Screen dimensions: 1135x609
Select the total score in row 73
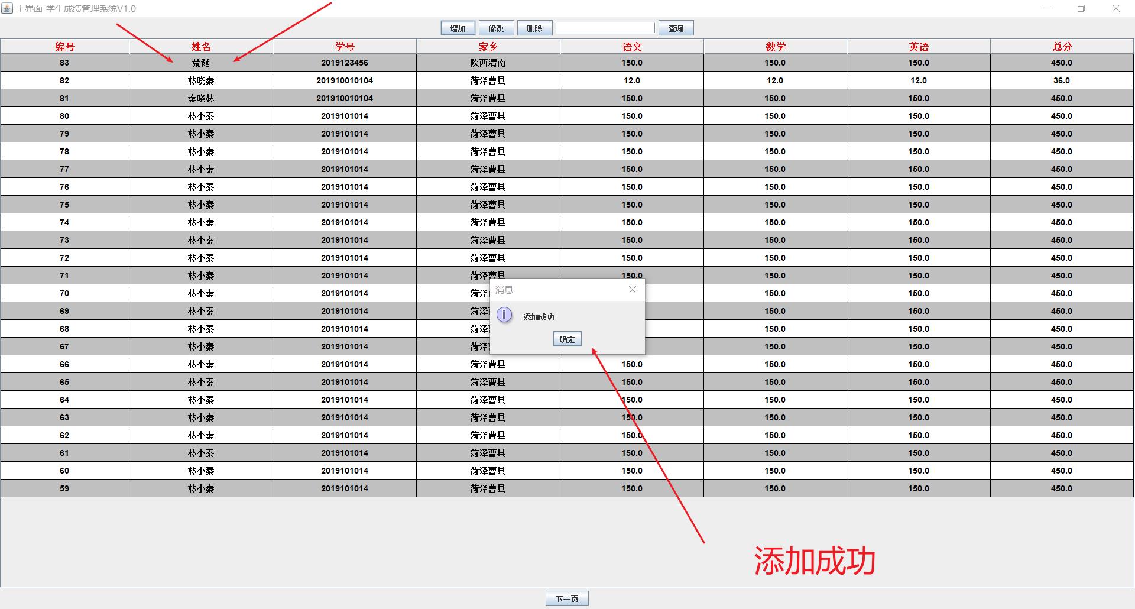[1062, 240]
